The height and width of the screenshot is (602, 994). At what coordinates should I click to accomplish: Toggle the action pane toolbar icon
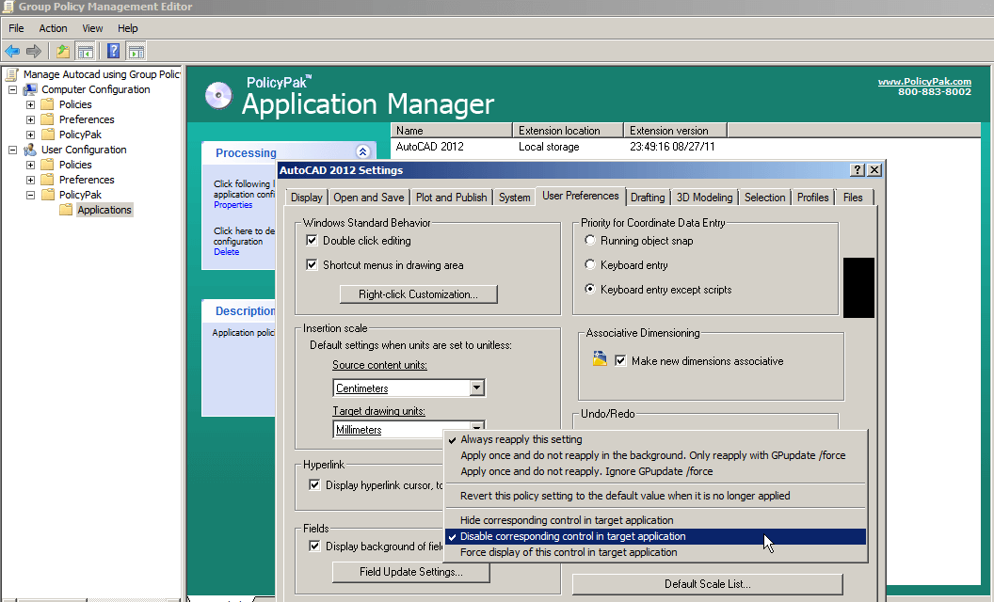tap(136, 51)
